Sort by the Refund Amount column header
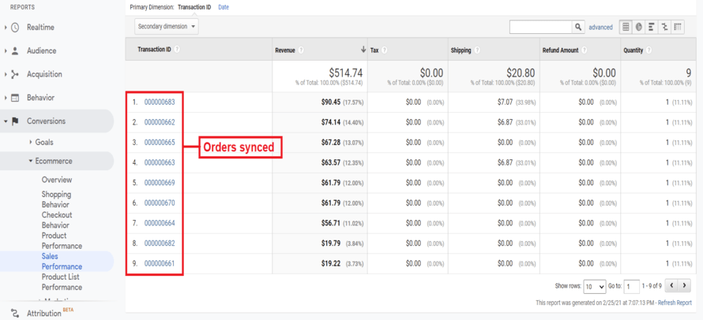 coord(560,50)
